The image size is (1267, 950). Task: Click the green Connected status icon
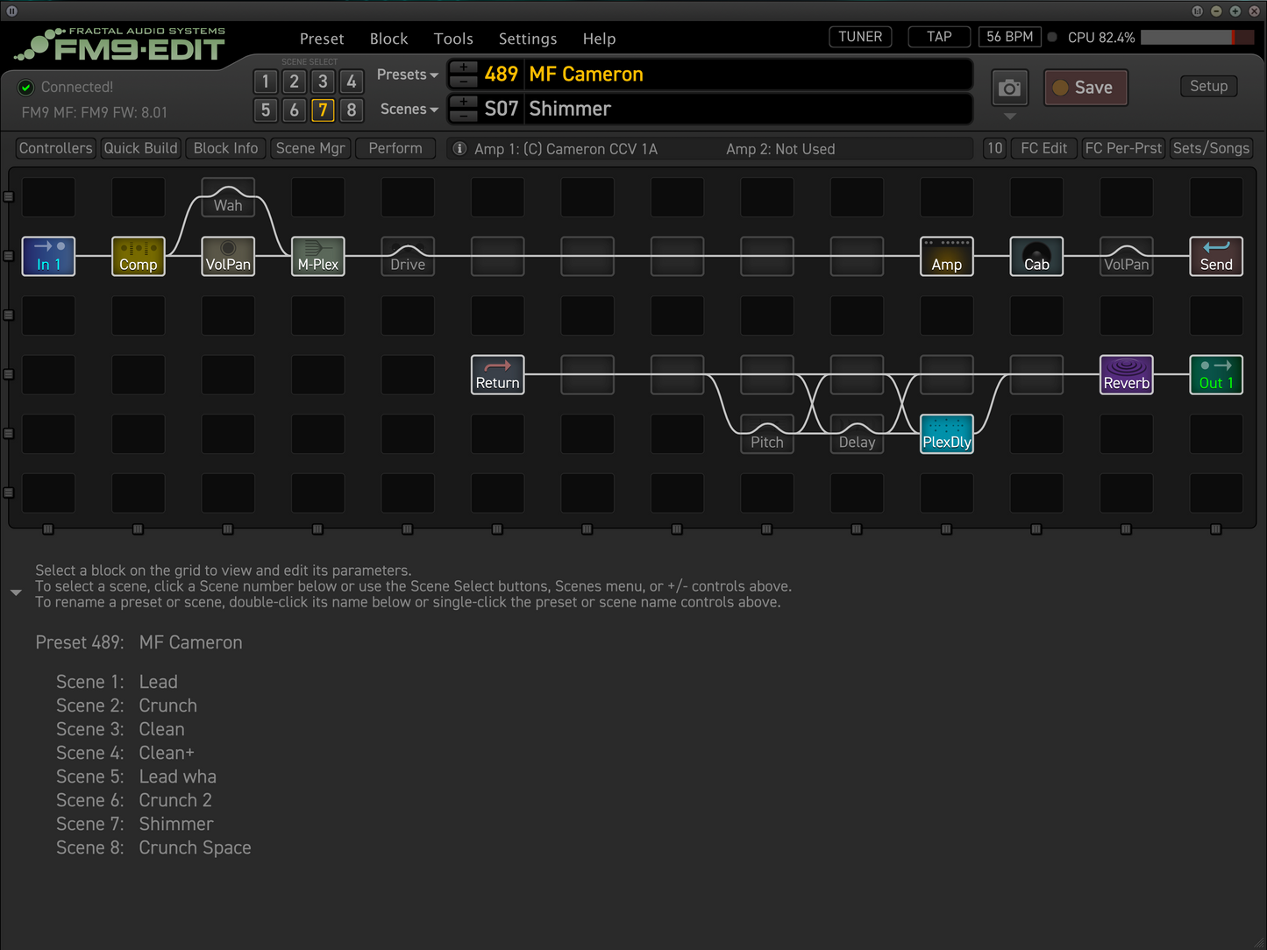(26, 87)
